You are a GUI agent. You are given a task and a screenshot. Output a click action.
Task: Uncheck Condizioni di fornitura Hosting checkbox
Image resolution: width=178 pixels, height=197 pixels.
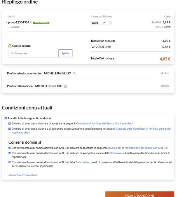(10, 123)
